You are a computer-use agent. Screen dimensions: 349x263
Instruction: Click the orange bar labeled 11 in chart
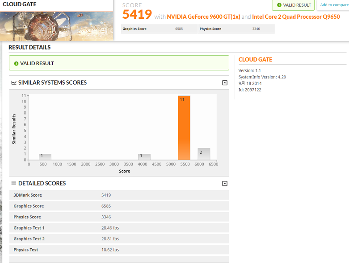coord(184,128)
